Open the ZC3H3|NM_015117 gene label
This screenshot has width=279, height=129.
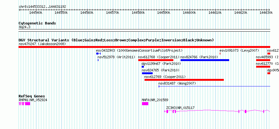pos(181,108)
